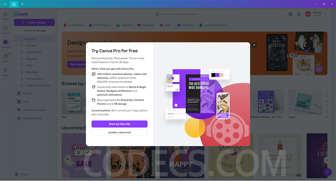Open Apps in the left sidebar
Viewport: 336px width, 181px height.
click(x=6, y=72)
